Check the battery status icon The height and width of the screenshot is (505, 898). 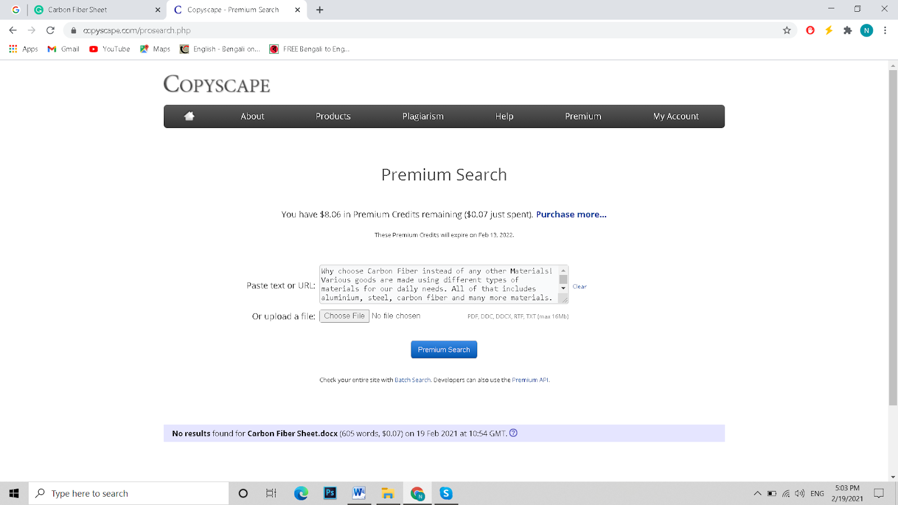[772, 493]
